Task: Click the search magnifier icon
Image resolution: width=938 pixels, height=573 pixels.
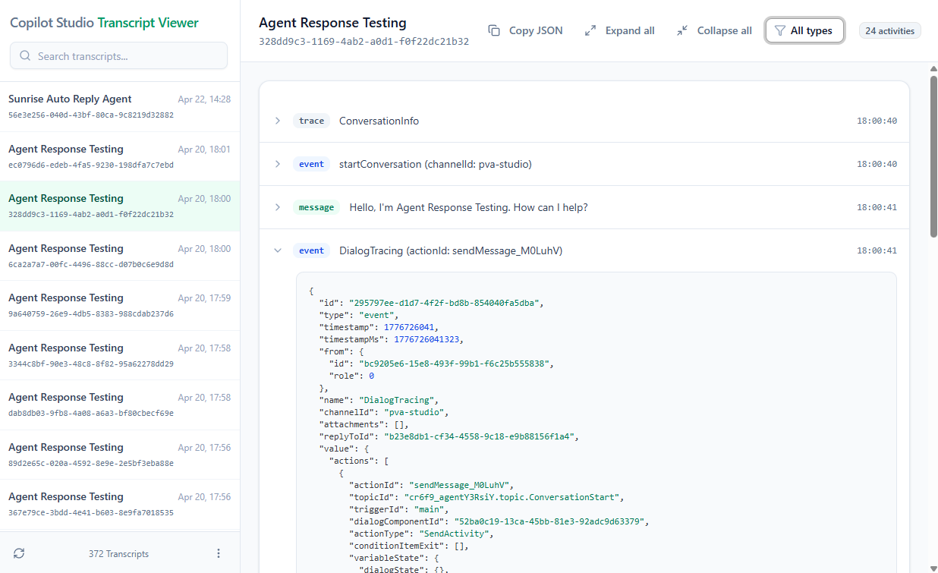Action: [x=26, y=56]
